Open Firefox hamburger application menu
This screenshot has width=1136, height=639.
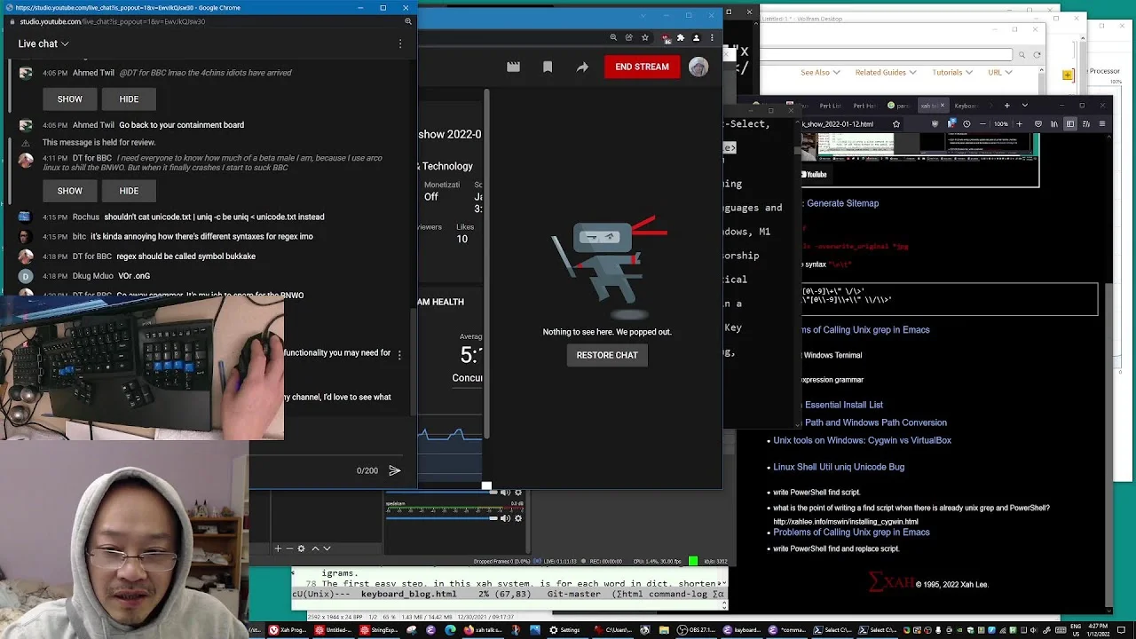[1104, 124]
